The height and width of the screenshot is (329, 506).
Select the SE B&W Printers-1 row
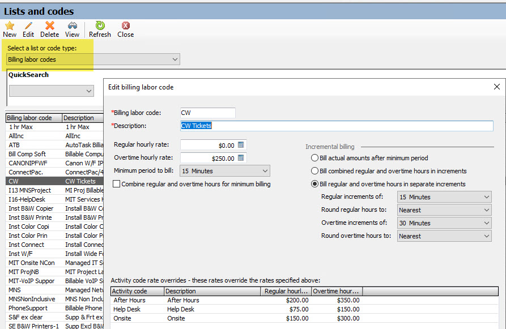coord(55,326)
